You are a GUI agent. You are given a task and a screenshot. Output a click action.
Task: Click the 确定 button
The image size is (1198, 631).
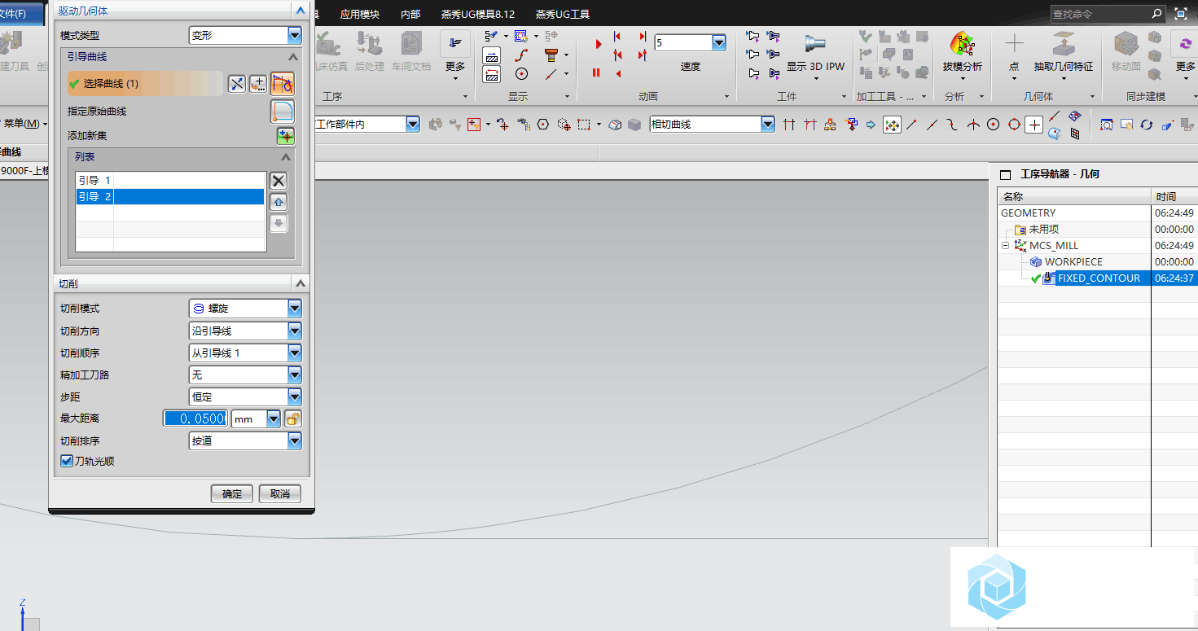pos(232,493)
